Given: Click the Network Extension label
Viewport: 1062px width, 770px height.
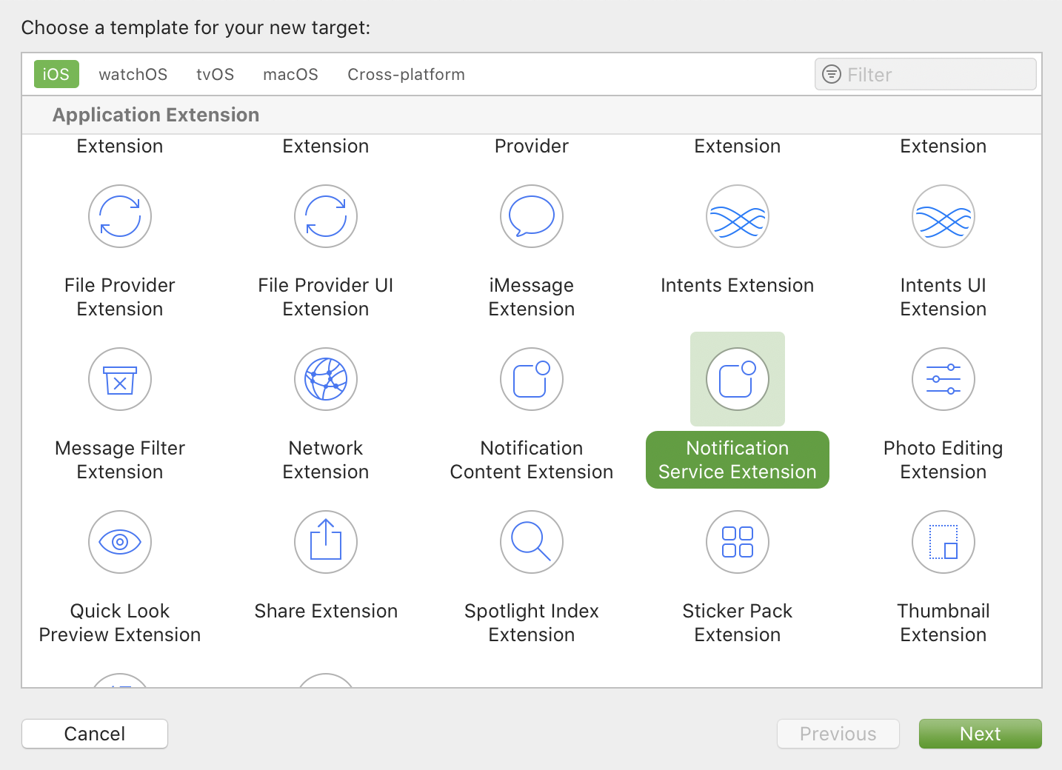Looking at the screenshot, I should pyautogui.click(x=326, y=460).
